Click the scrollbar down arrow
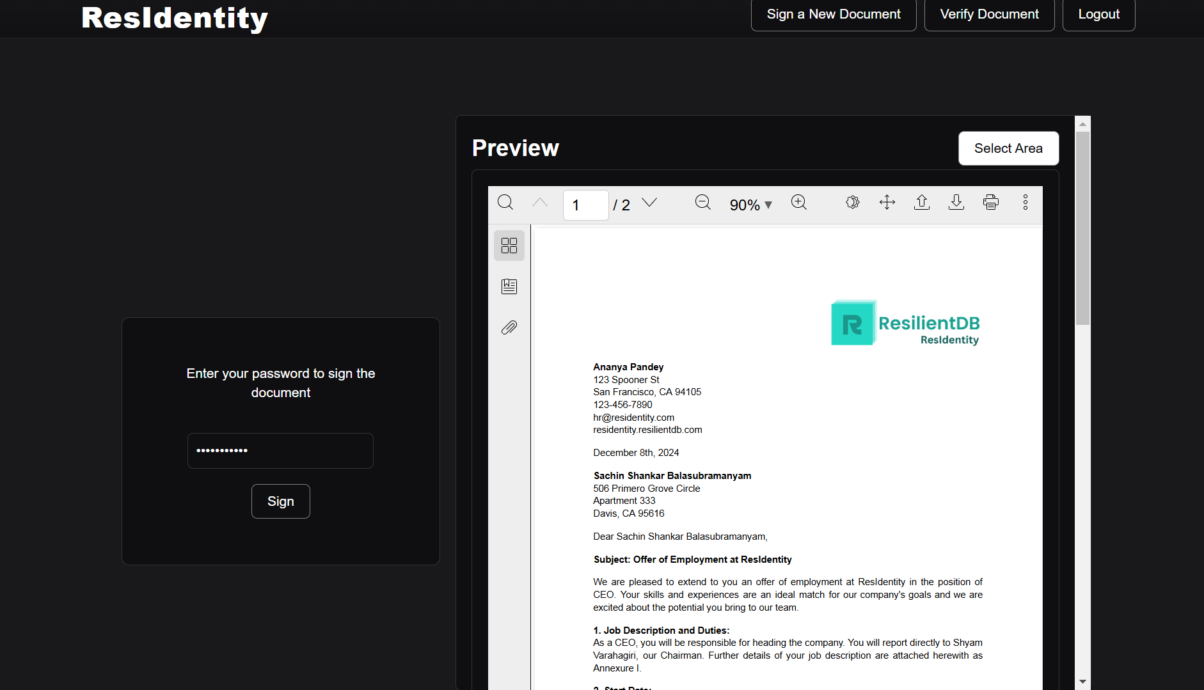Screen dimensions: 1204x690 click(x=1082, y=682)
